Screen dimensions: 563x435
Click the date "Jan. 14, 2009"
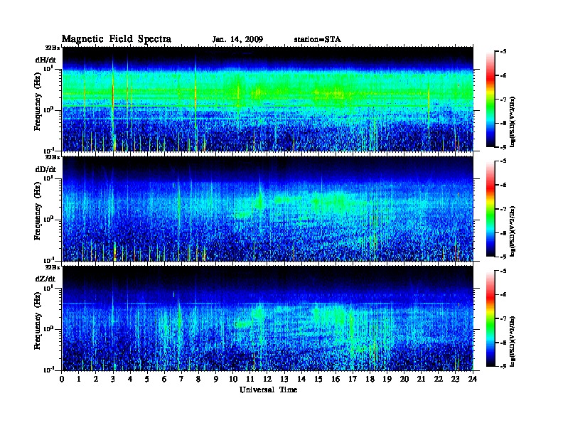tap(237, 40)
